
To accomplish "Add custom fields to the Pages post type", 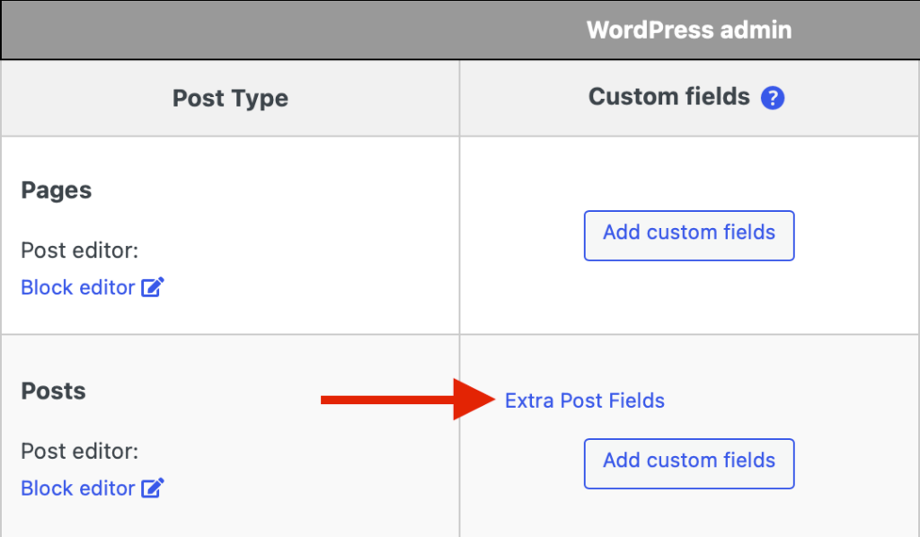I will pos(689,235).
